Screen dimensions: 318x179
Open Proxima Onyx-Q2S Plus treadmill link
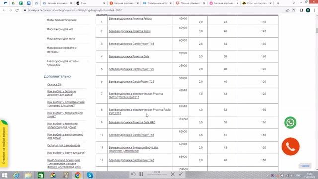(x=136, y=95)
